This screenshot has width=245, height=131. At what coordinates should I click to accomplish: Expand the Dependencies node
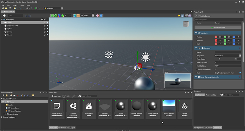(x=4, y=114)
